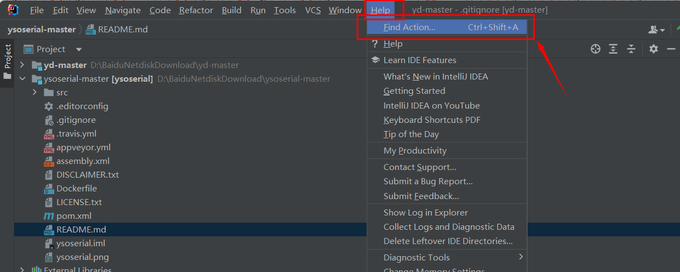Image resolution: width=680 pixels, height=272 pixels.
Task: Open Getting Started
Action: click(447, 91)
